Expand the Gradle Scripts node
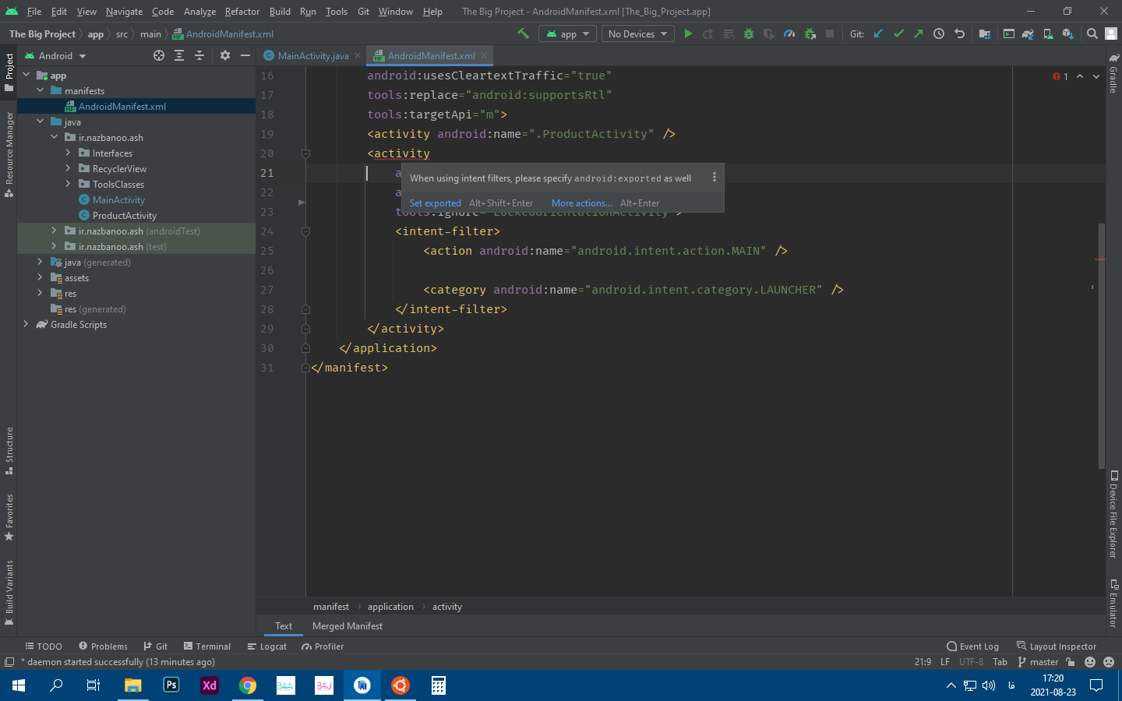Viewport: 1122px width, 701px height. 26,324
